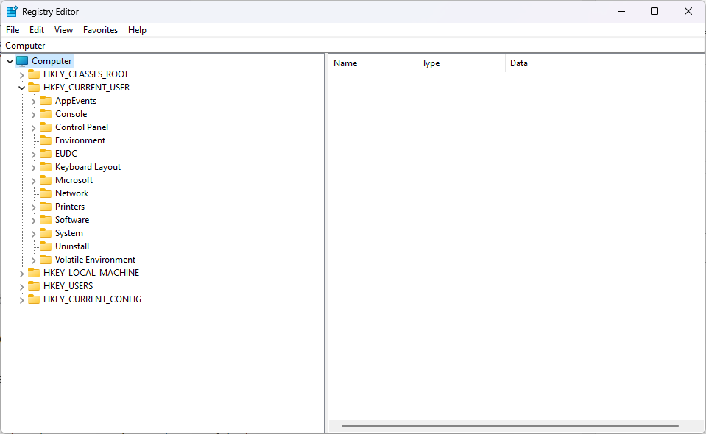Click the Environment key folder icon

click(x=46, y=140)
